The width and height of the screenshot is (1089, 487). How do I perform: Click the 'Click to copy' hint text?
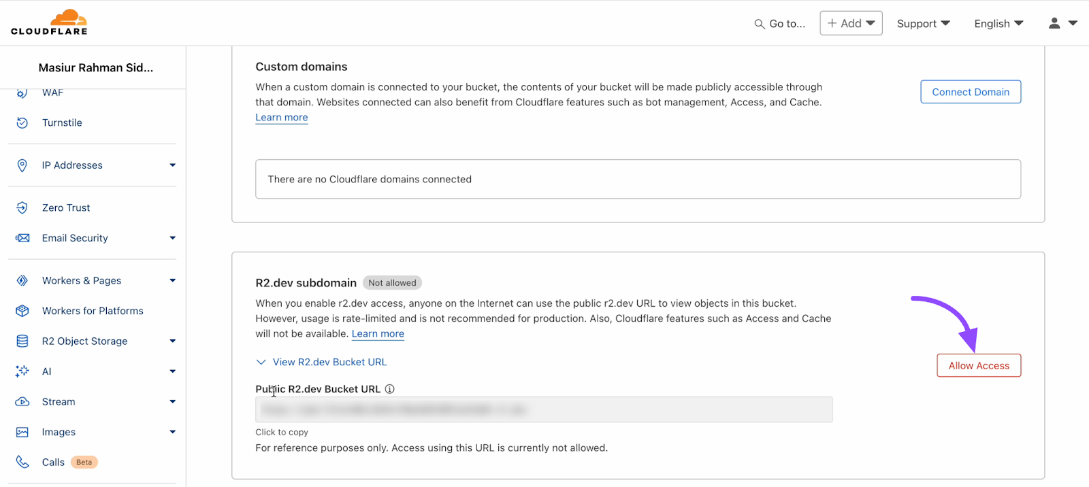282,432
